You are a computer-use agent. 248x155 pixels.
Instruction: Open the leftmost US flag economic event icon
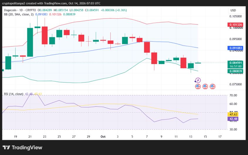point(198,86)
